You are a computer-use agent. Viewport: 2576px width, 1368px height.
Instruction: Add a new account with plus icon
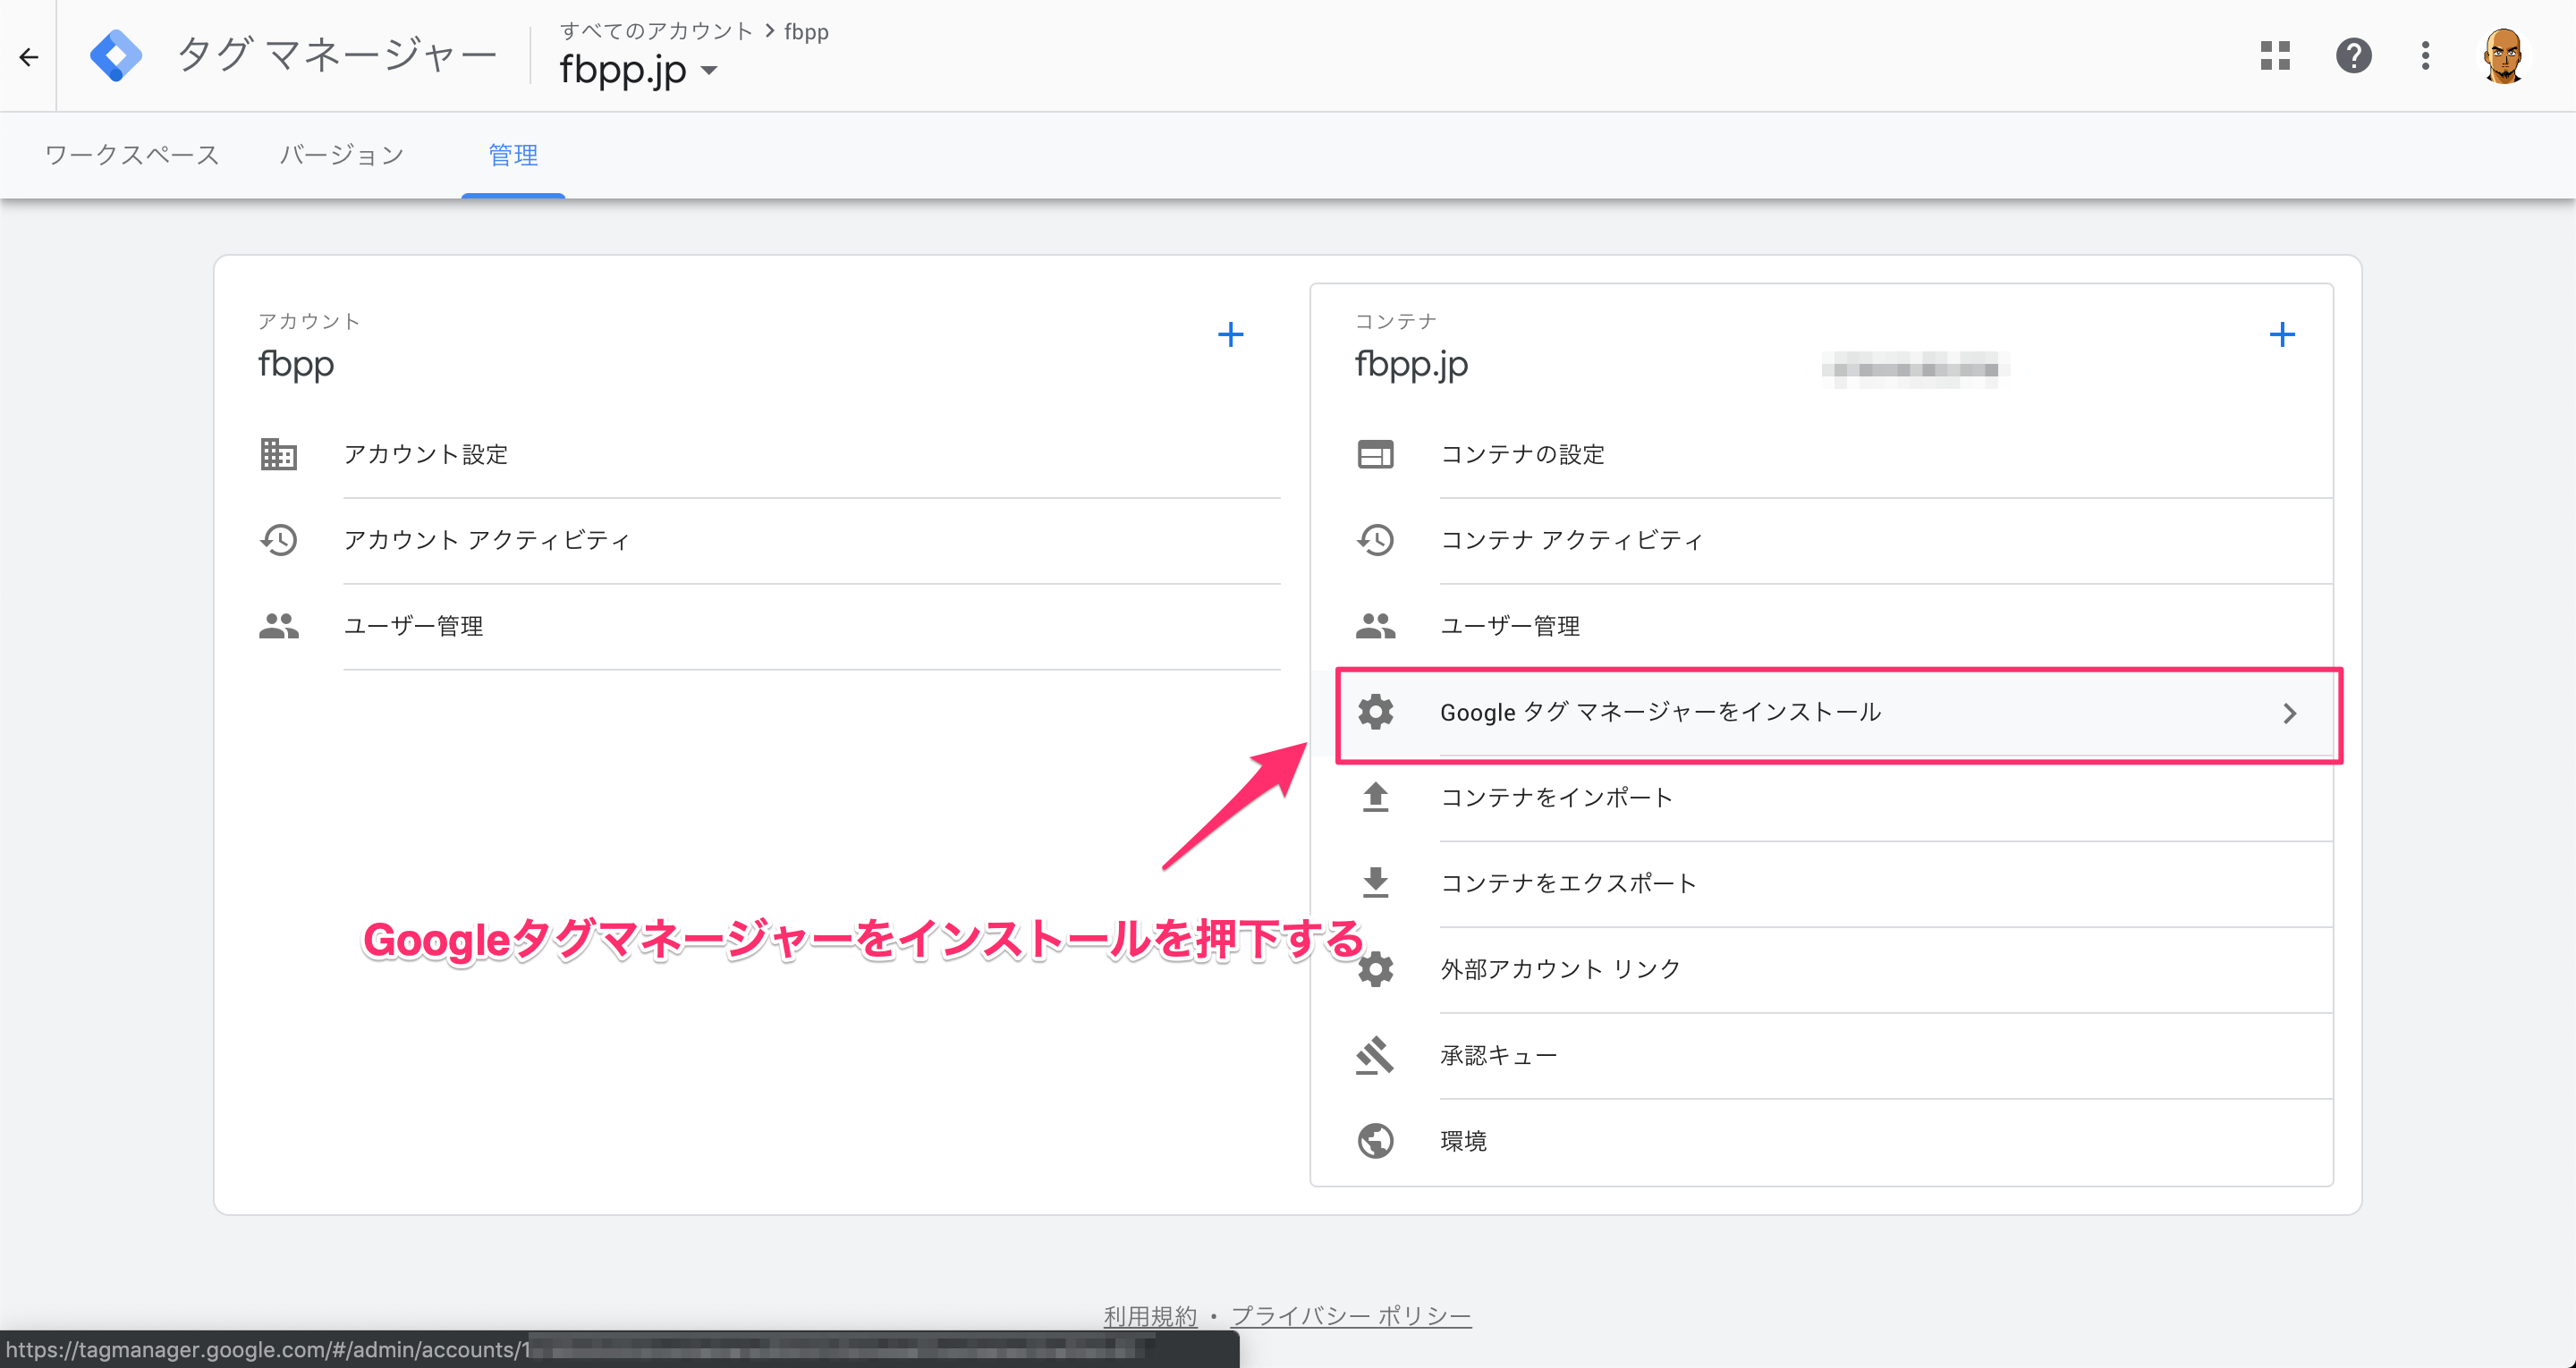pos(1230,334)
